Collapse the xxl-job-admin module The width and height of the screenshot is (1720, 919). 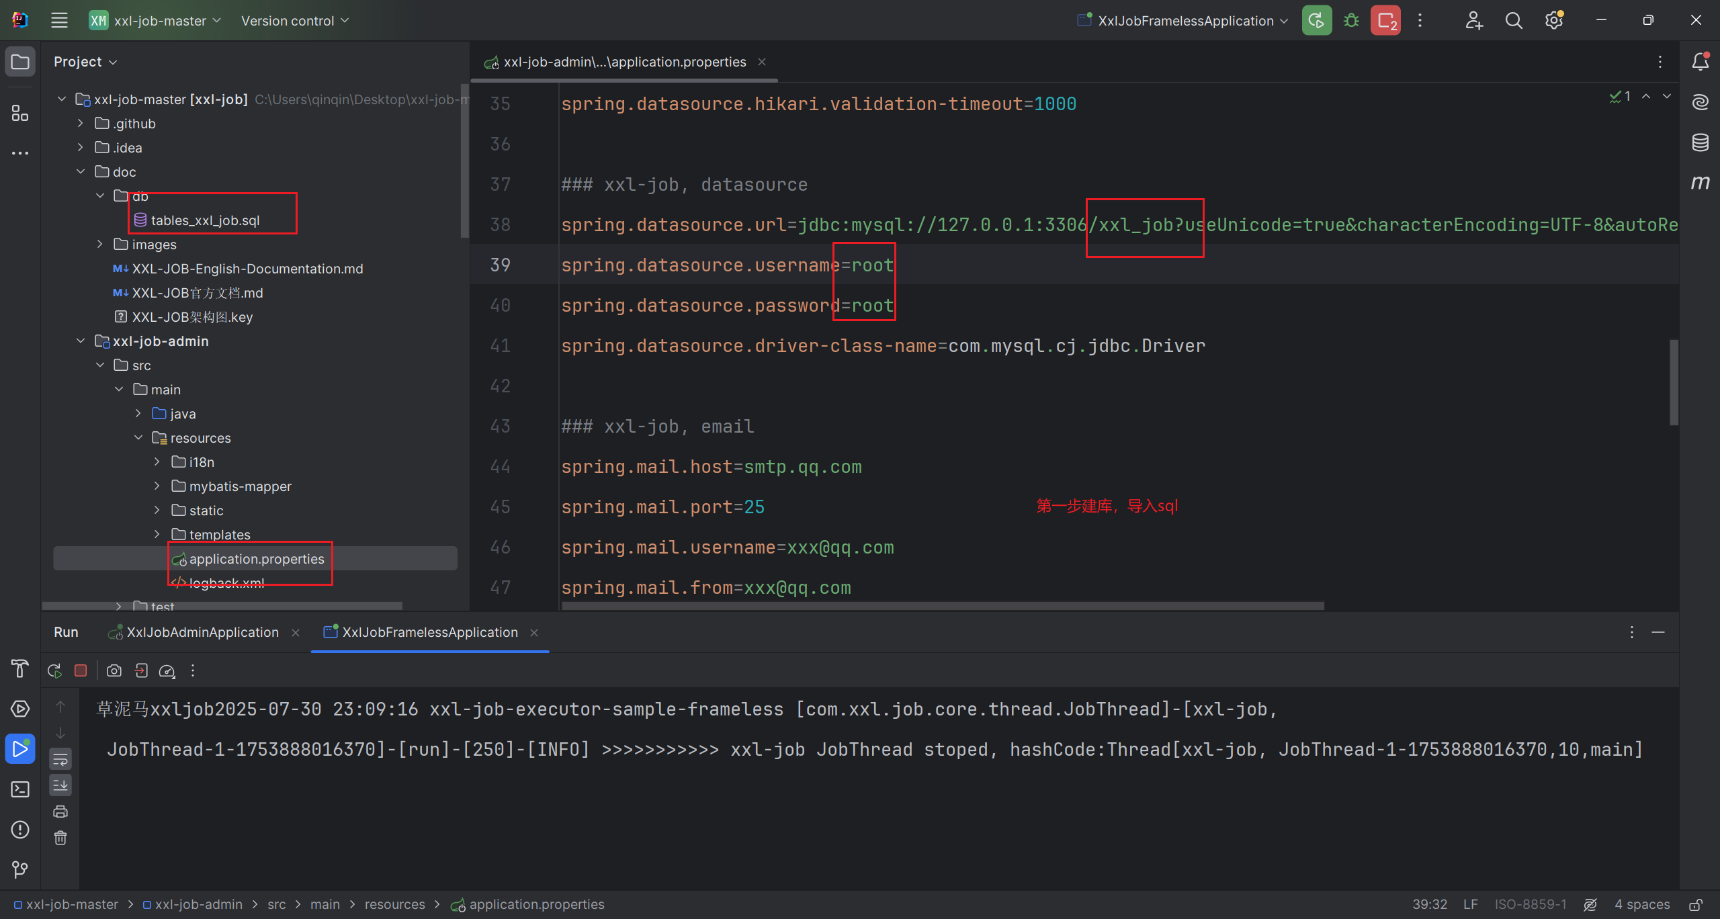[81, 341]
